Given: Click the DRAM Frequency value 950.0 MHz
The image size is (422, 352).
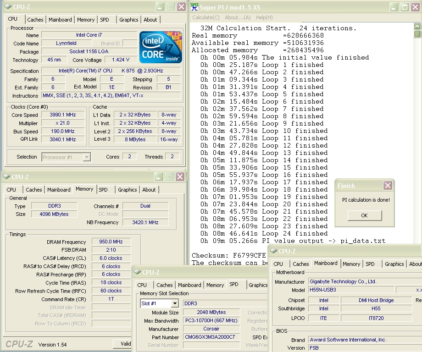Looking at the screenshot, I should coord(111,242).
